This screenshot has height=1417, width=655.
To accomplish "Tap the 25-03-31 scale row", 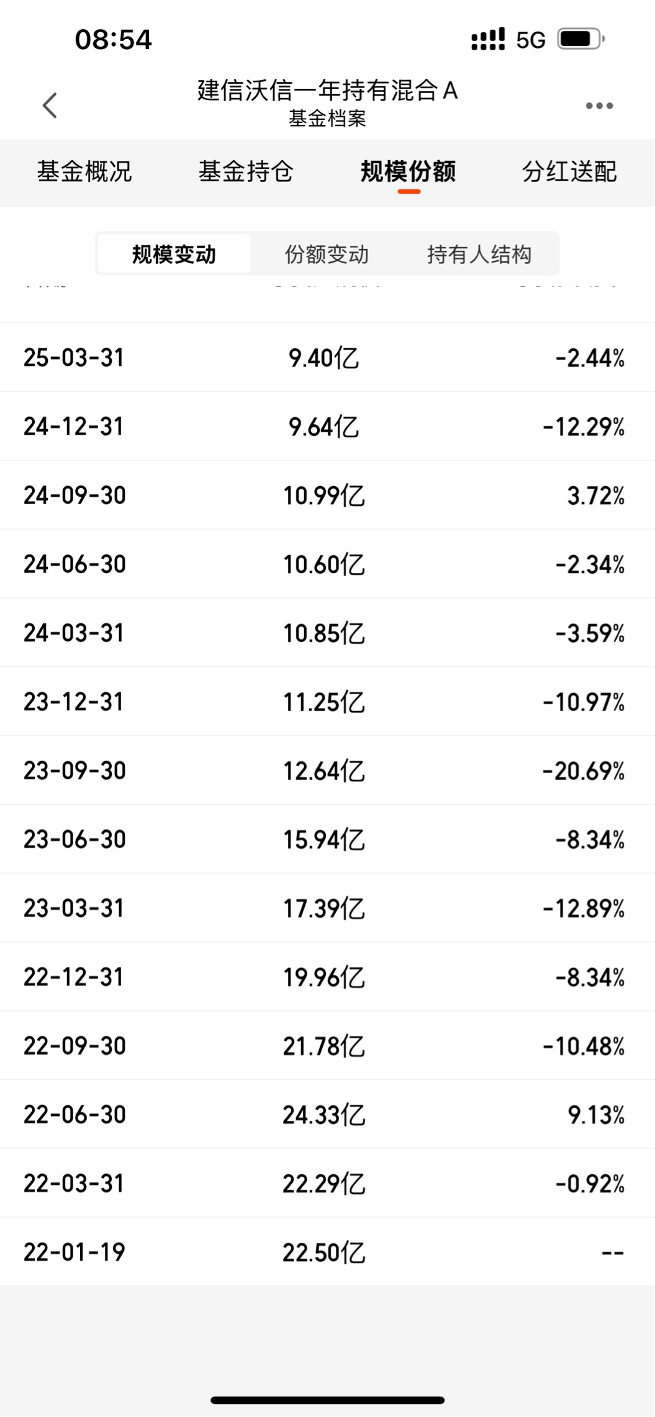I will [x=327, y=358].
